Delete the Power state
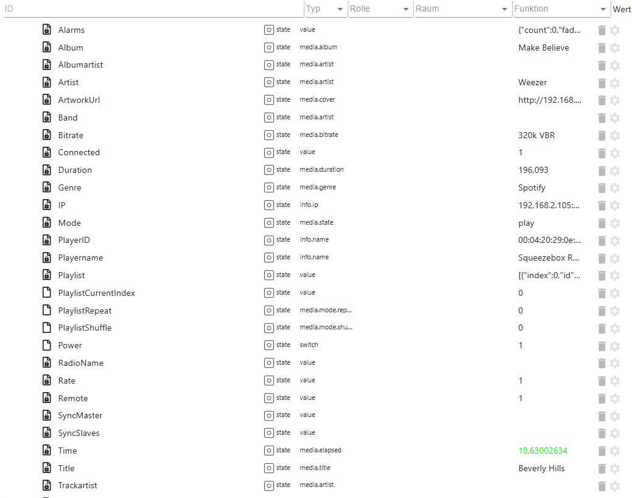The width and height of the screenshot is (632, 498). click(602, 346)
